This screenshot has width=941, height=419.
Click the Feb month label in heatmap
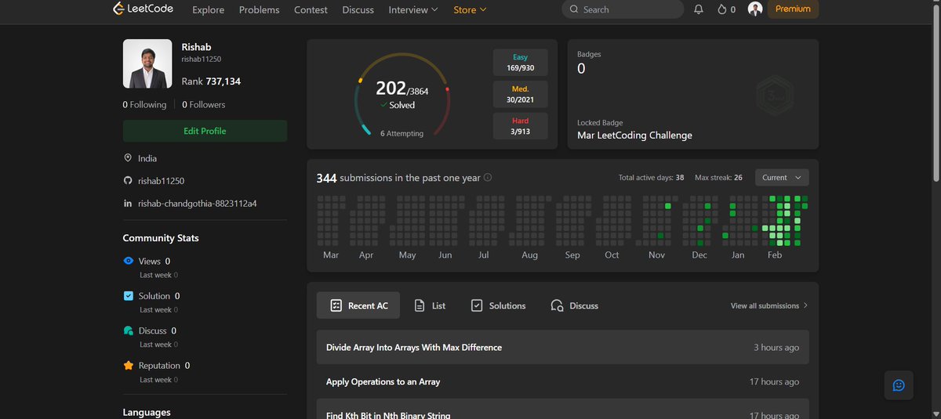(775, 255)
